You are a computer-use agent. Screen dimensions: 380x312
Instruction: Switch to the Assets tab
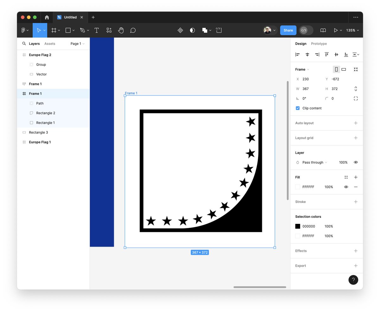click(50, 44)
